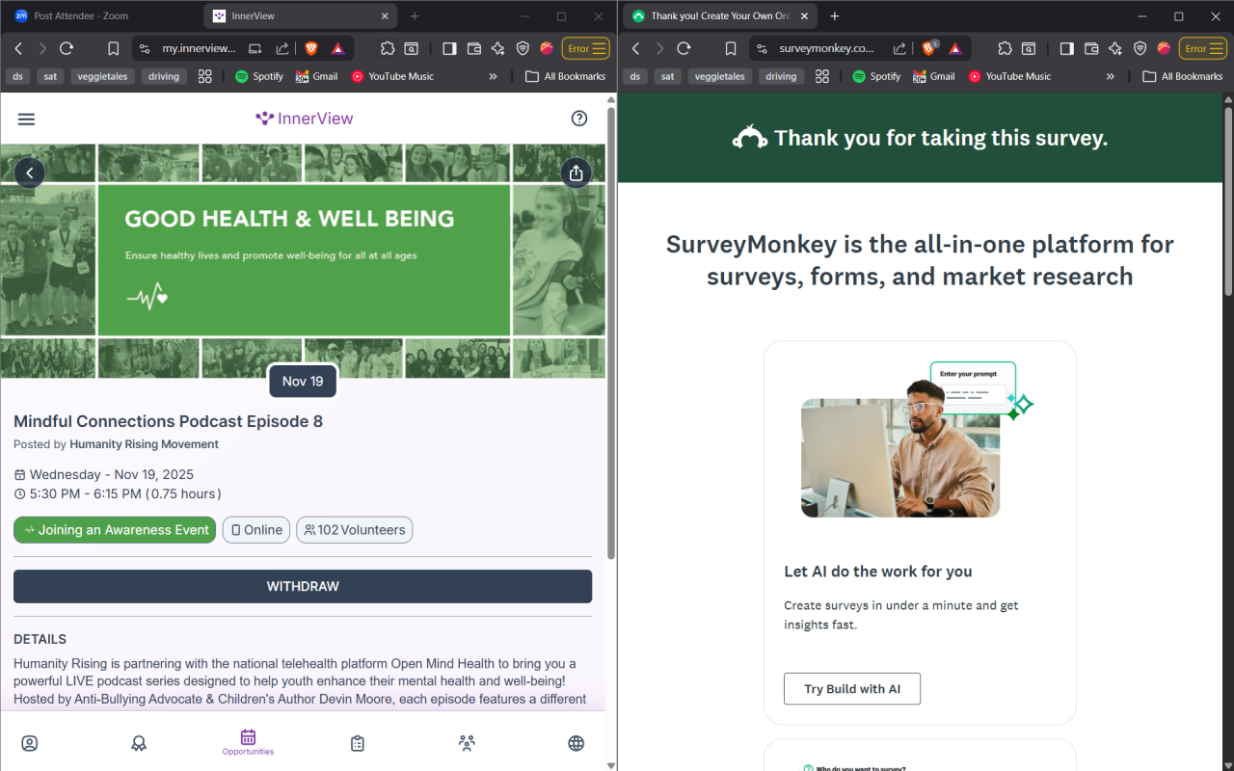Viewport: 1234px width, 771px height.
Task: Click the WITHDRAW button
Action: coord(303,586)
